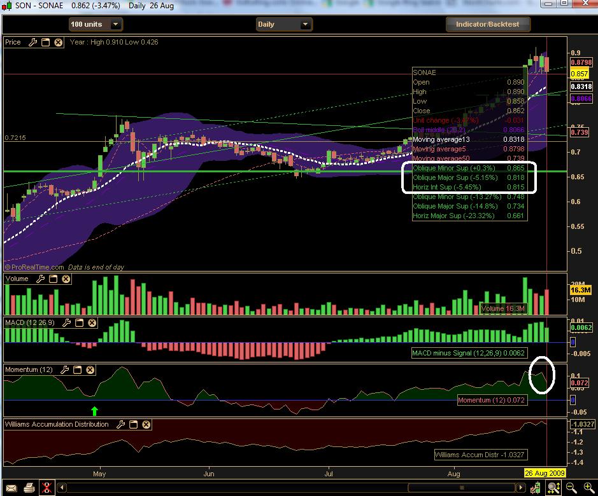Click the purple 0.8066 axis tag
598x496 pixels.
point(581,99)
